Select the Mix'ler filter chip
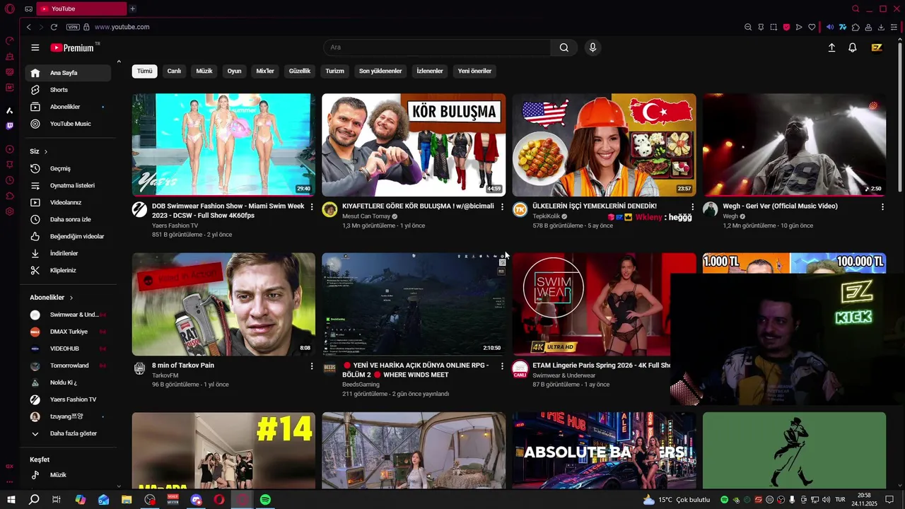Screen dimensions: 905x509 coord(265,71)
